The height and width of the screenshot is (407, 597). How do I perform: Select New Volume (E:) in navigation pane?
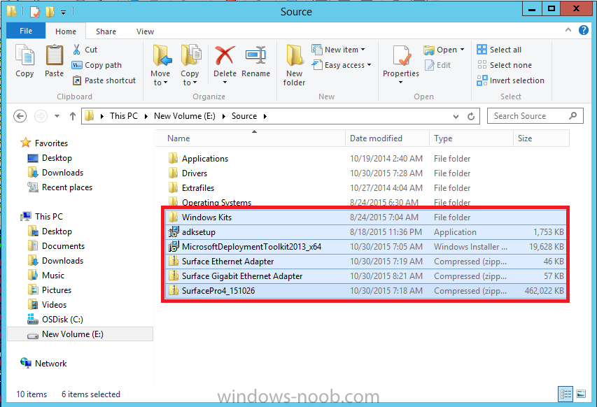[80, 334]
